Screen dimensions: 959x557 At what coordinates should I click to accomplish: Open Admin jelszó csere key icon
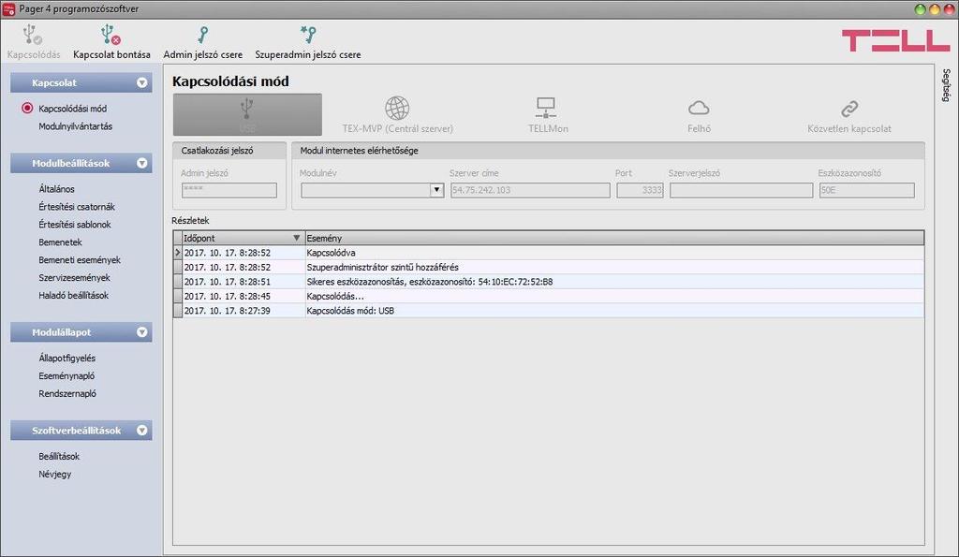202,35
